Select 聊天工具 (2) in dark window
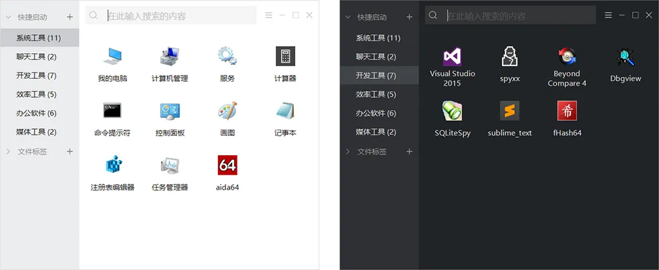 379,57
